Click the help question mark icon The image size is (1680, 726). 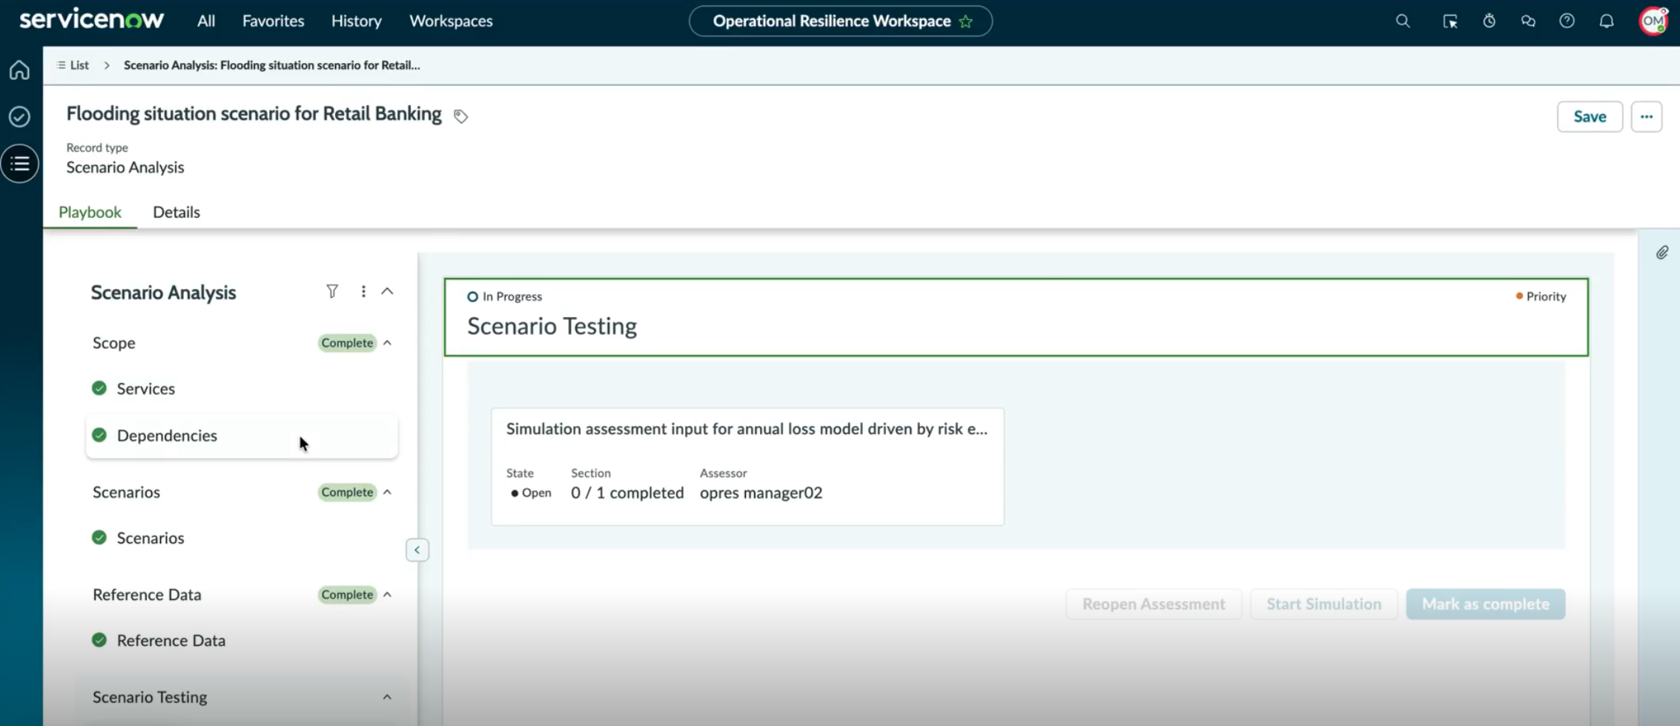(1567, 21)
